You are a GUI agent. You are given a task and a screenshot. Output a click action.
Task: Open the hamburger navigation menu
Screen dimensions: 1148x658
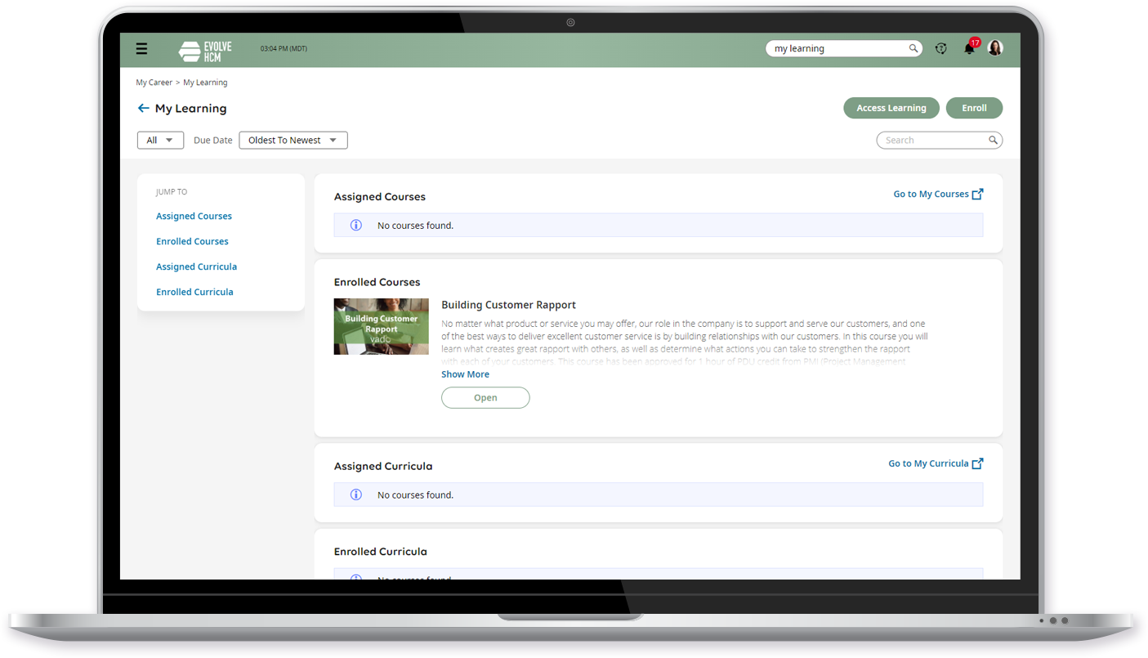click(141, 49)
